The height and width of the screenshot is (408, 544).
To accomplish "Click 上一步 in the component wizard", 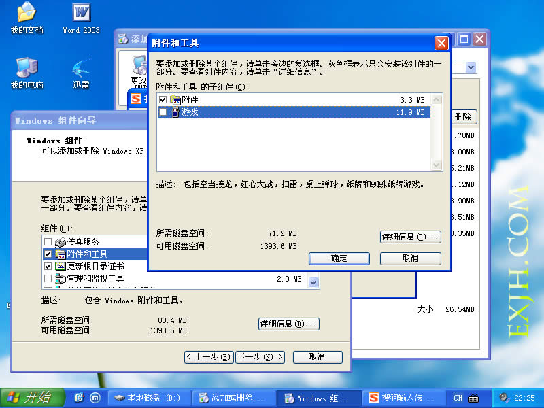I will (x=209, y=357).
